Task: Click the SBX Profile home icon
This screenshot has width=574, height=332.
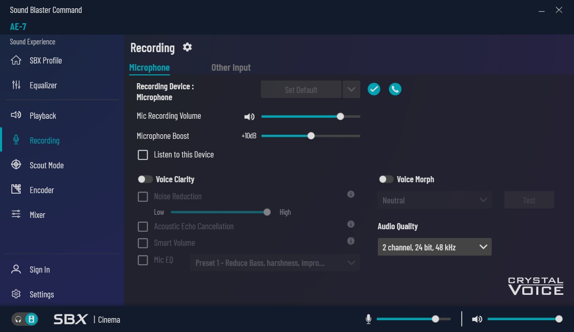Action: click(x=16, y=60)
